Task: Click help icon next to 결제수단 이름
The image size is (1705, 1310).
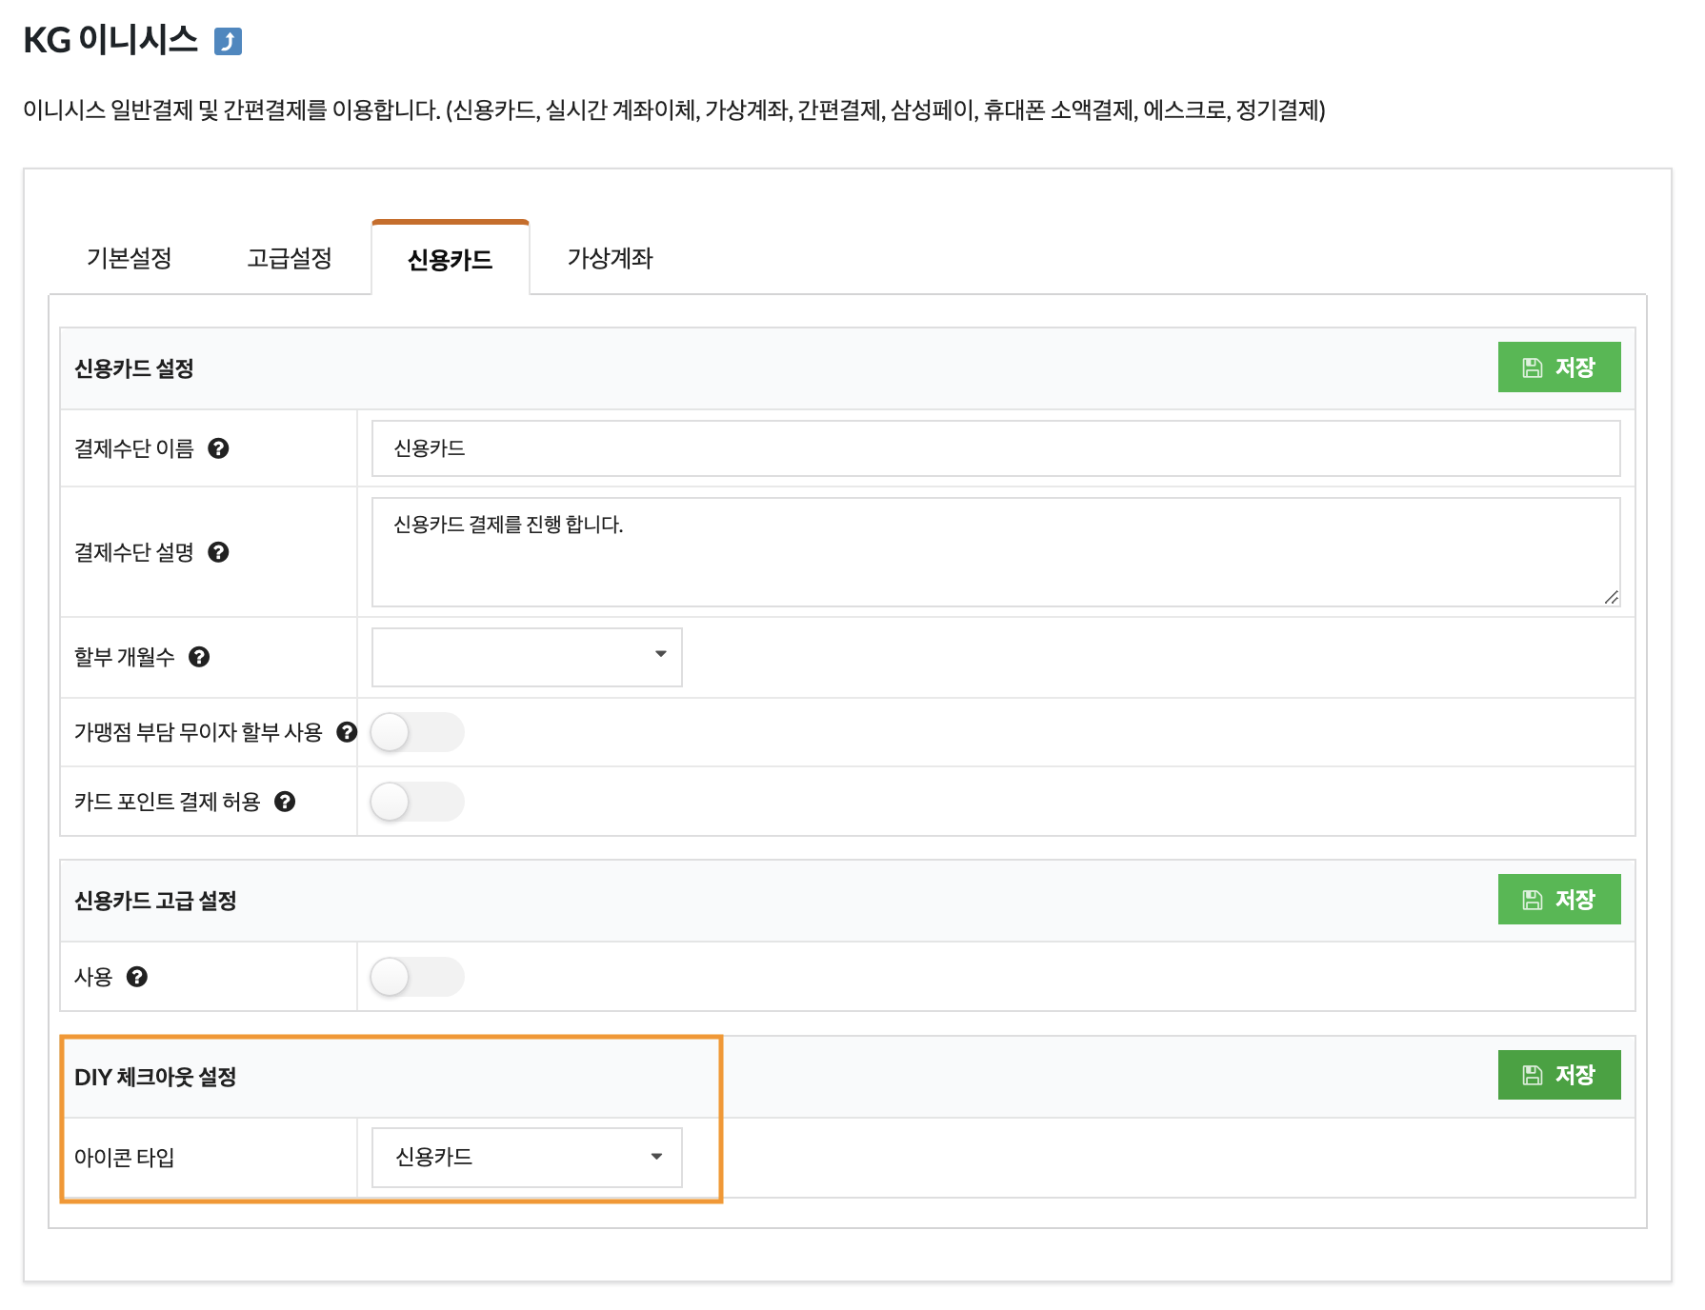Action: pos(218,448)
